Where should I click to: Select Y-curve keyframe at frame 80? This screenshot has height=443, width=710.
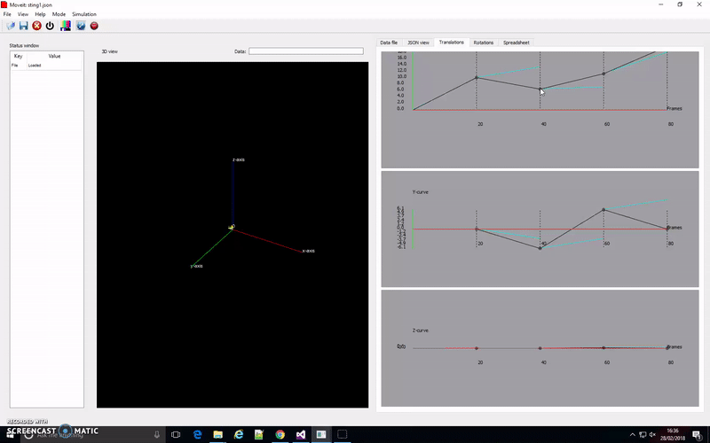tap(667, 229)
